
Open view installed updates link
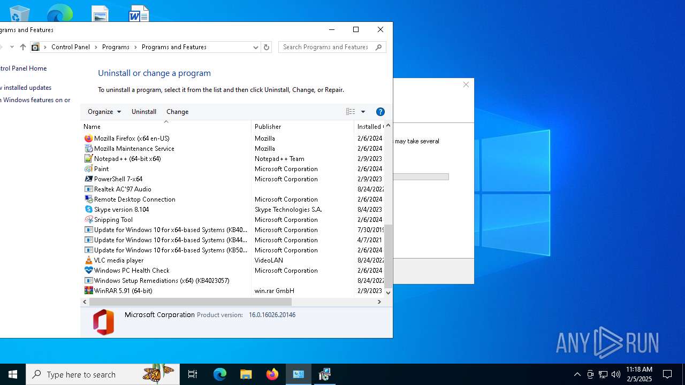pyautogui.click(x=26, y=88)
